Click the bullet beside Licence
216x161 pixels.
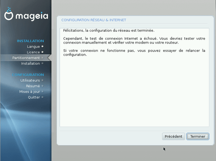point(42,52)
